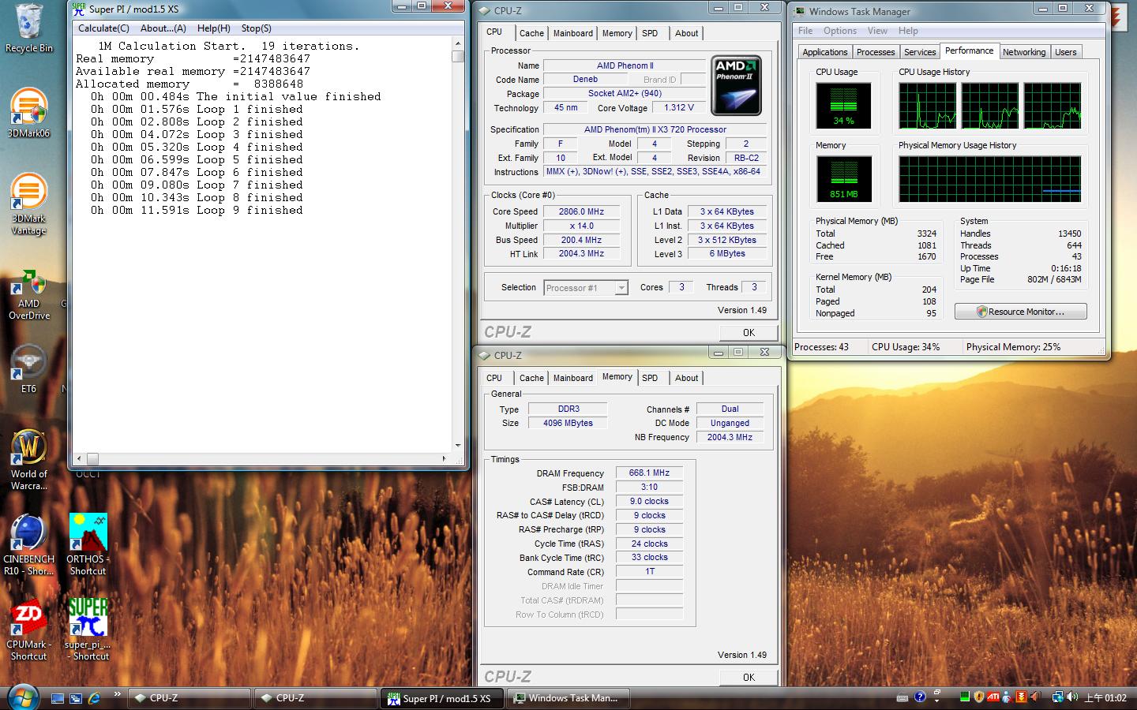Click the Super PI horizontal scrollbar right arrow
The width and height of the screenshot is (1137, 710).
[x=445, y=458]
